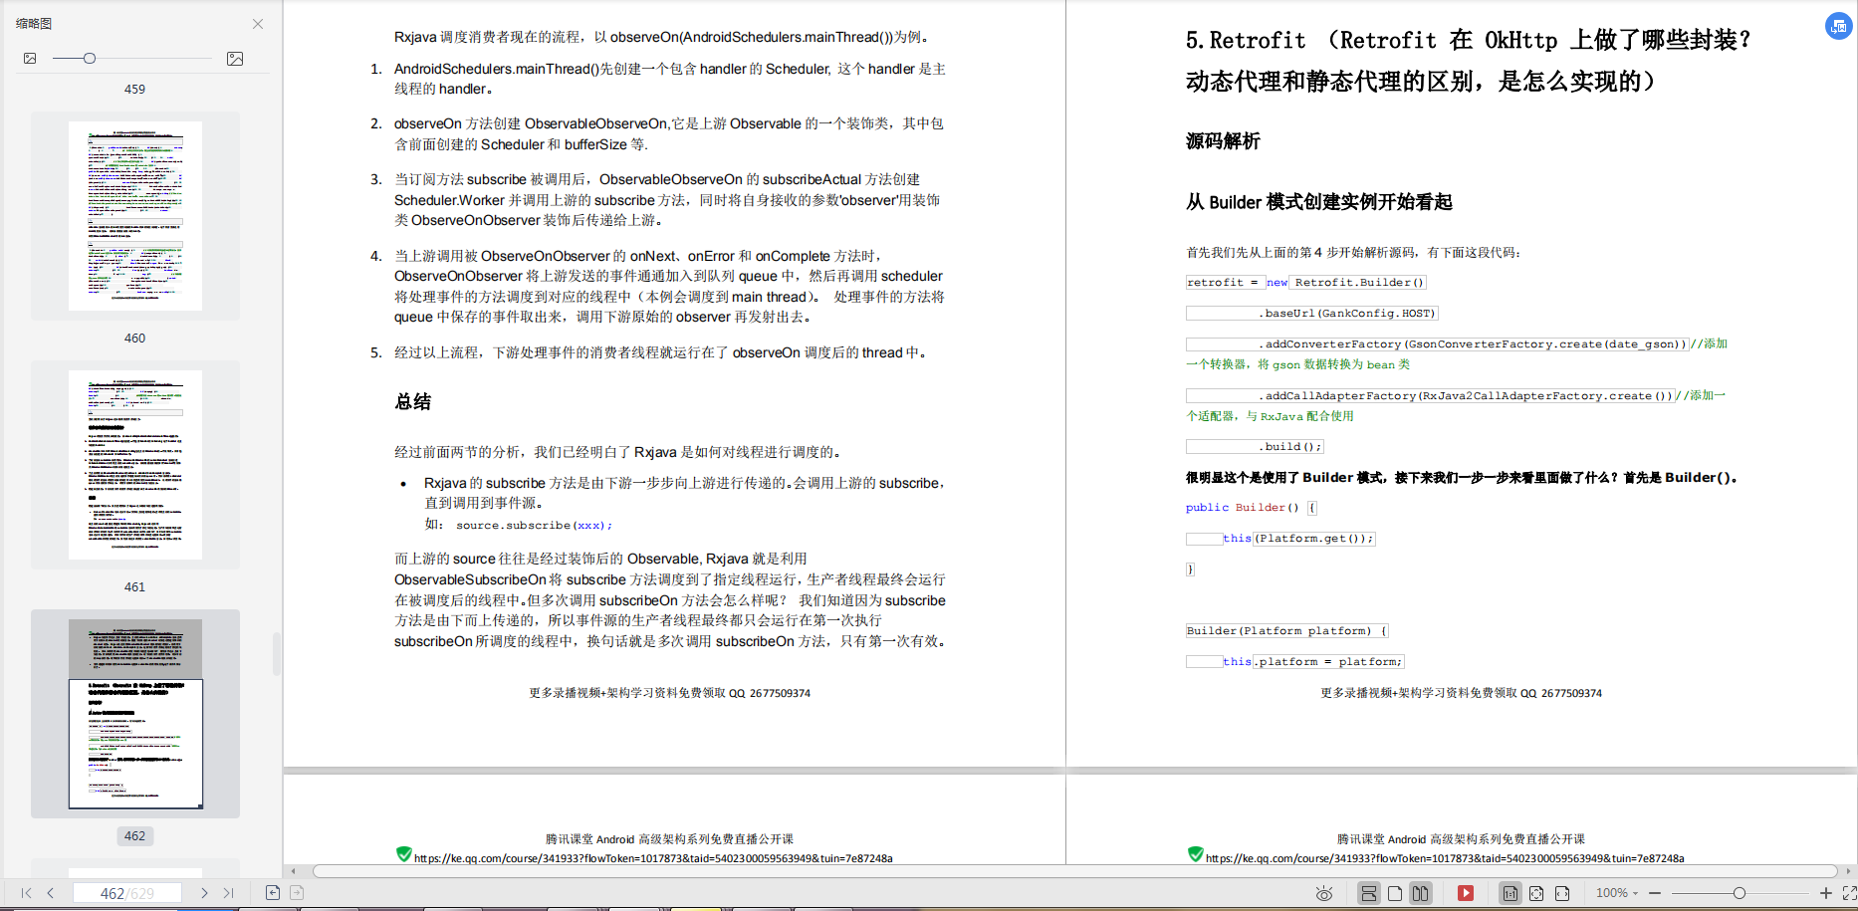1858x911 pixels.
Task: Toggle two-page view
Action: pyautogui.click(x=1421, y=893)
